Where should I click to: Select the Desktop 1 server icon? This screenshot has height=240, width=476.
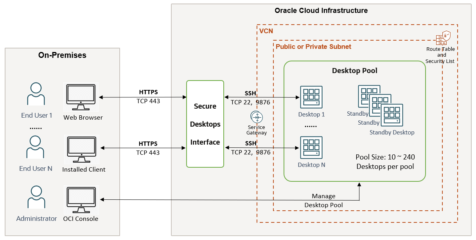(311, 97)
